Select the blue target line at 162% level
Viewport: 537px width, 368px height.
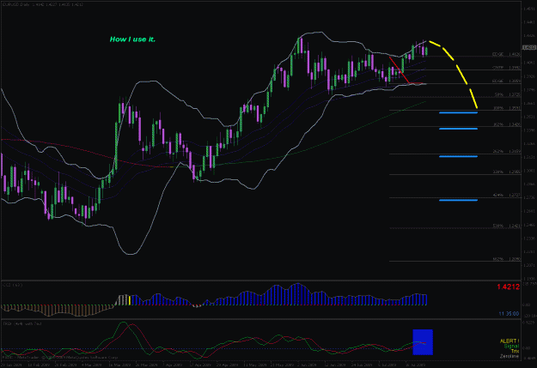click(458, 129)
